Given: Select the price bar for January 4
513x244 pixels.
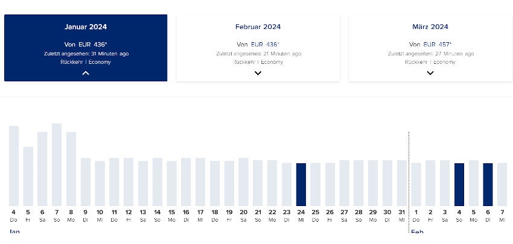Looking at the screenshot, I should pyautogui.click(x=14, y=166).
